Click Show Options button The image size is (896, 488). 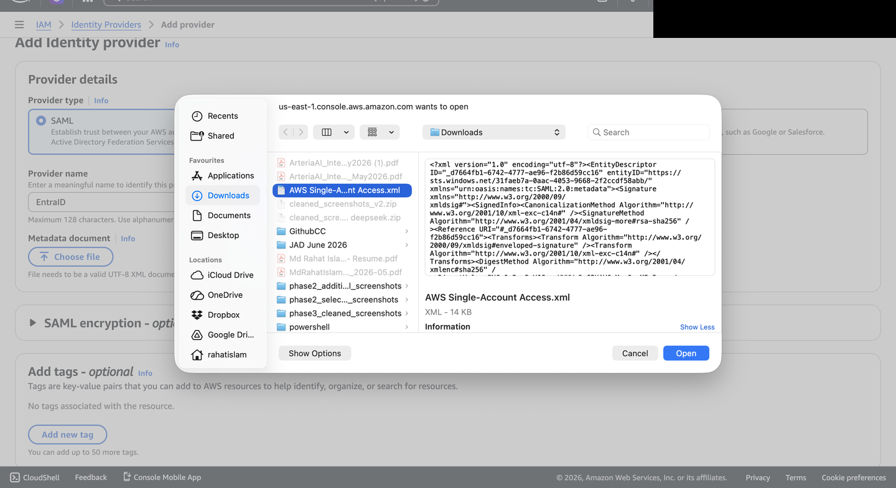pos(315,353)
